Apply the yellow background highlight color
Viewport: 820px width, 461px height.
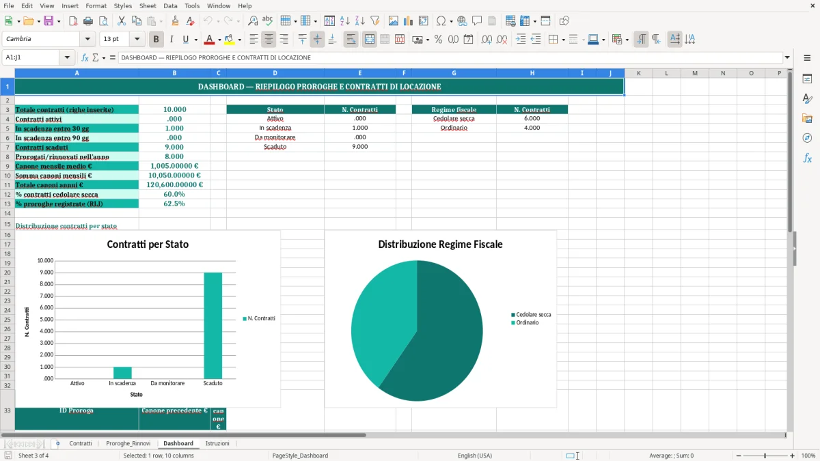pos(228,40)
